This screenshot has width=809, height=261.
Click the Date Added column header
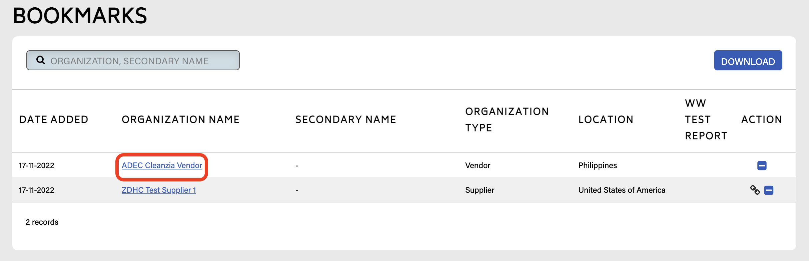54,120
